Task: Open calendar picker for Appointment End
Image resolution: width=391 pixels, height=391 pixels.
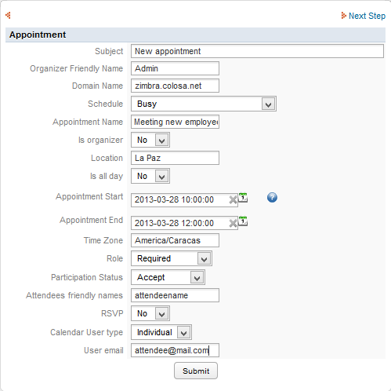Action: coord(243,221)
